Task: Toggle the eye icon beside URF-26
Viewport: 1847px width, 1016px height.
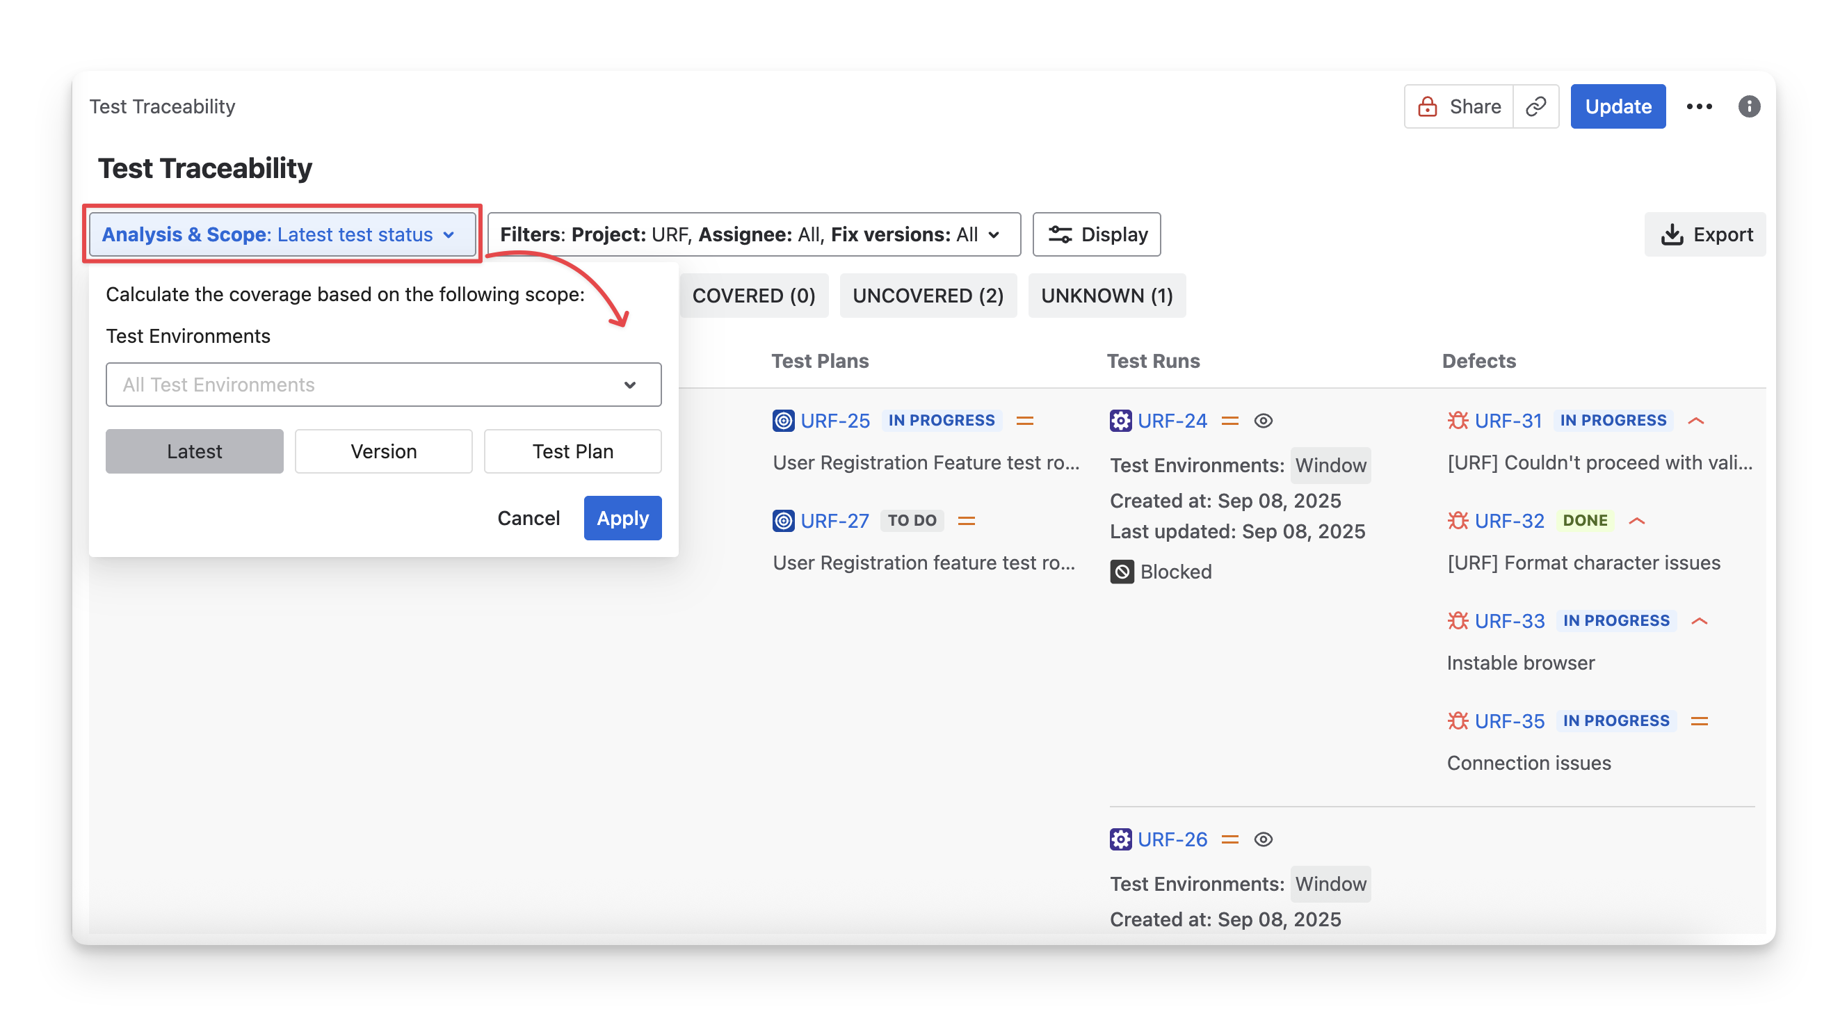Action: [x=1264, y=839]
